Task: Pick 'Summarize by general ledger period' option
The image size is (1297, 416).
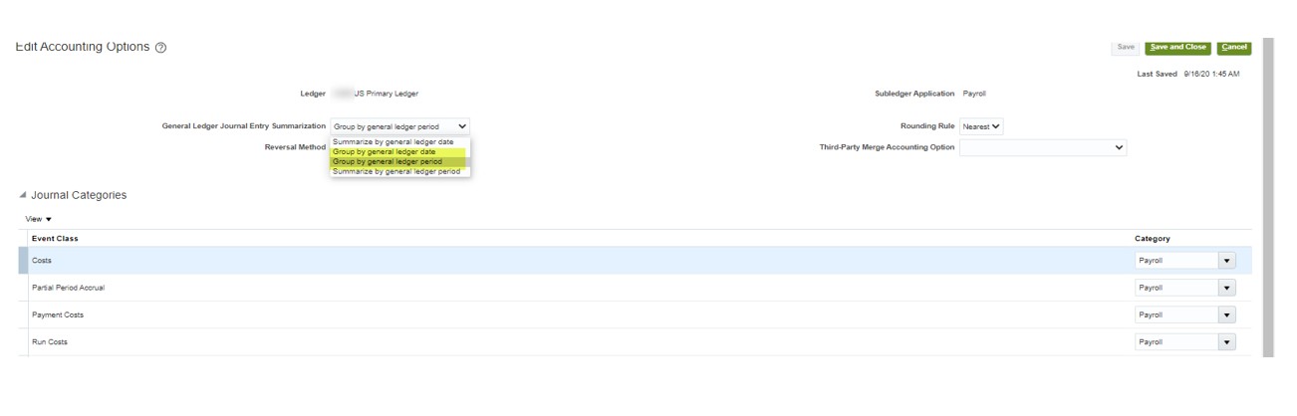Action: coord(395,171)
